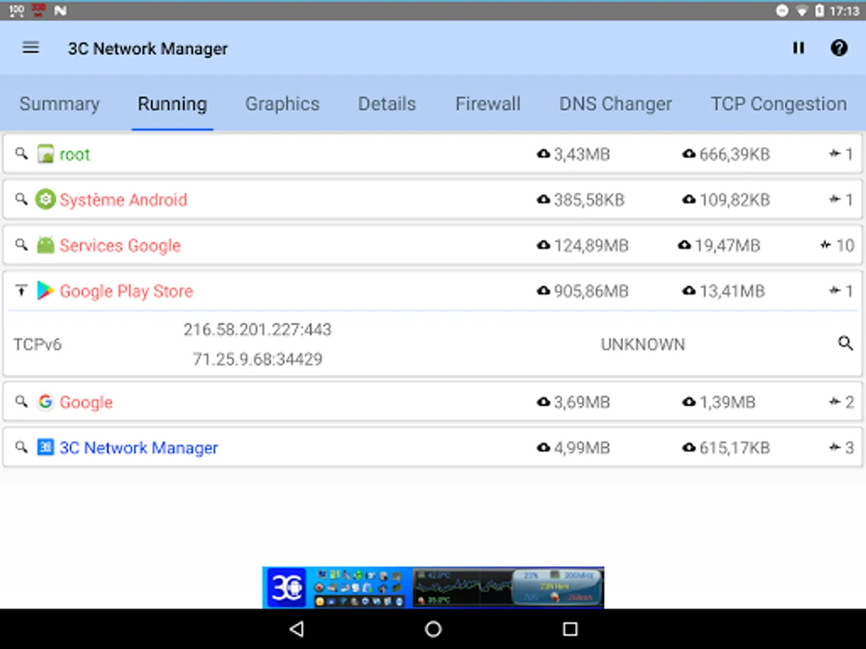This screenshot has height=649, width=866.
Task: Click the Système Android gear icon
Action: click(45, 200)
